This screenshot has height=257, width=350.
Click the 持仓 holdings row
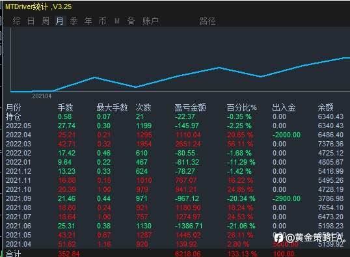coord(174,116)
